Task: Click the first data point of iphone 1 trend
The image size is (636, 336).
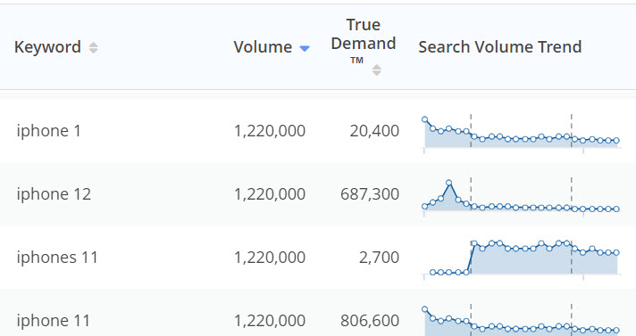Action: [x=424, y=119]
